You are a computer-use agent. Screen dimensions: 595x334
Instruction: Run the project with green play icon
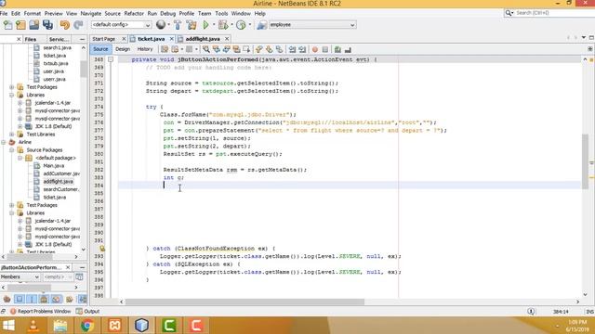(206, 25)
